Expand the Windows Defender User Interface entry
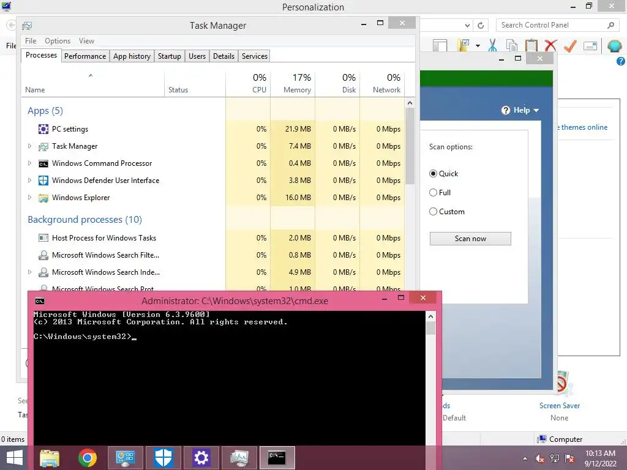This screenshot has width=627, height=470. point(29,181)
